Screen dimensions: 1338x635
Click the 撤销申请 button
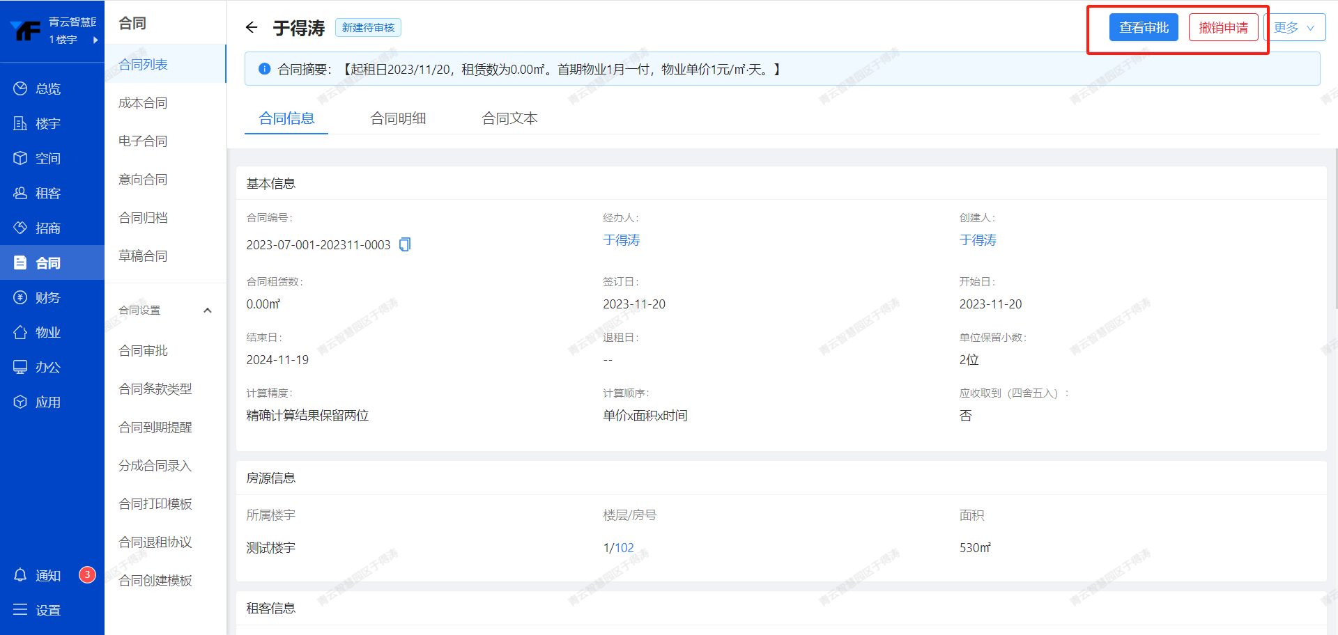[x=1223, y=28]
